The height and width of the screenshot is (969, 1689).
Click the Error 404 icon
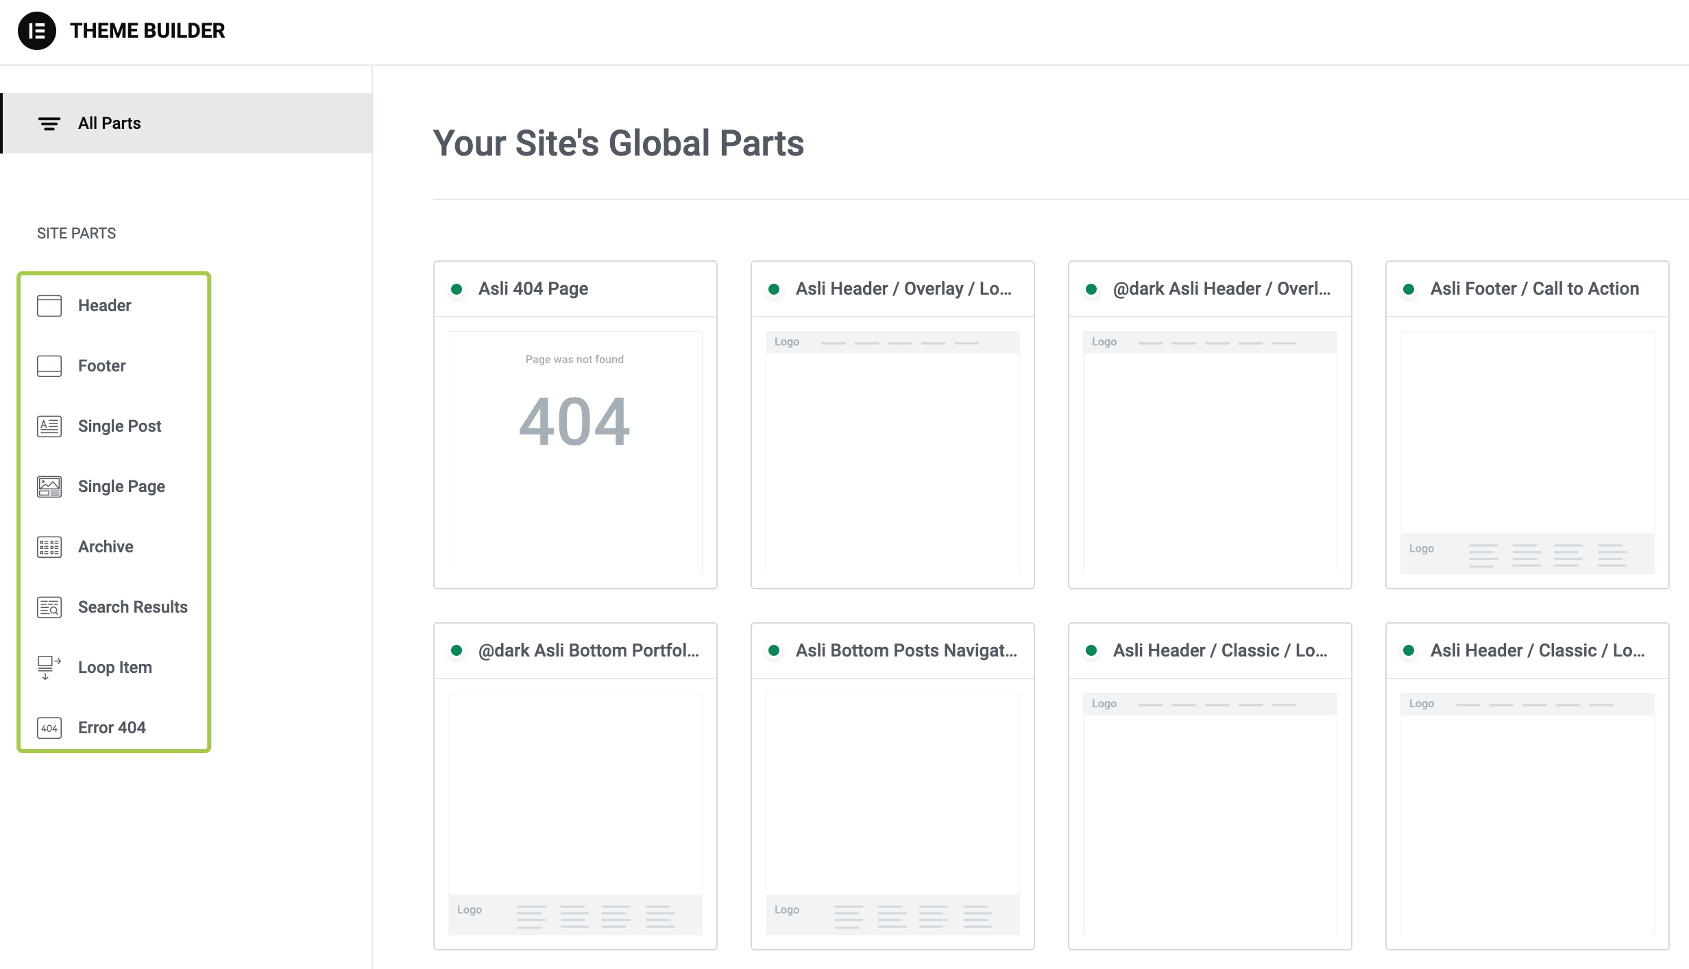(49, 728)
